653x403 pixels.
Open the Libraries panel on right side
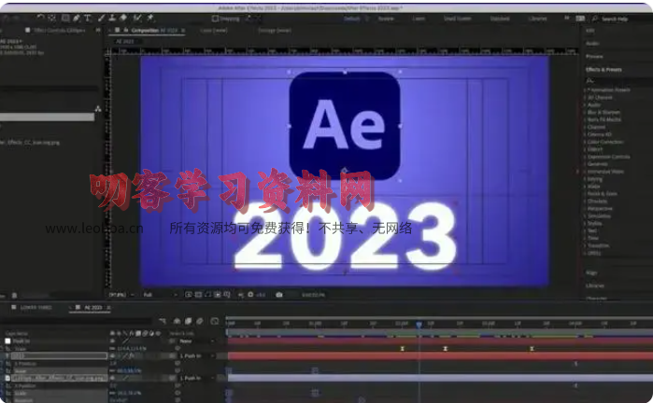pos(595,285)
